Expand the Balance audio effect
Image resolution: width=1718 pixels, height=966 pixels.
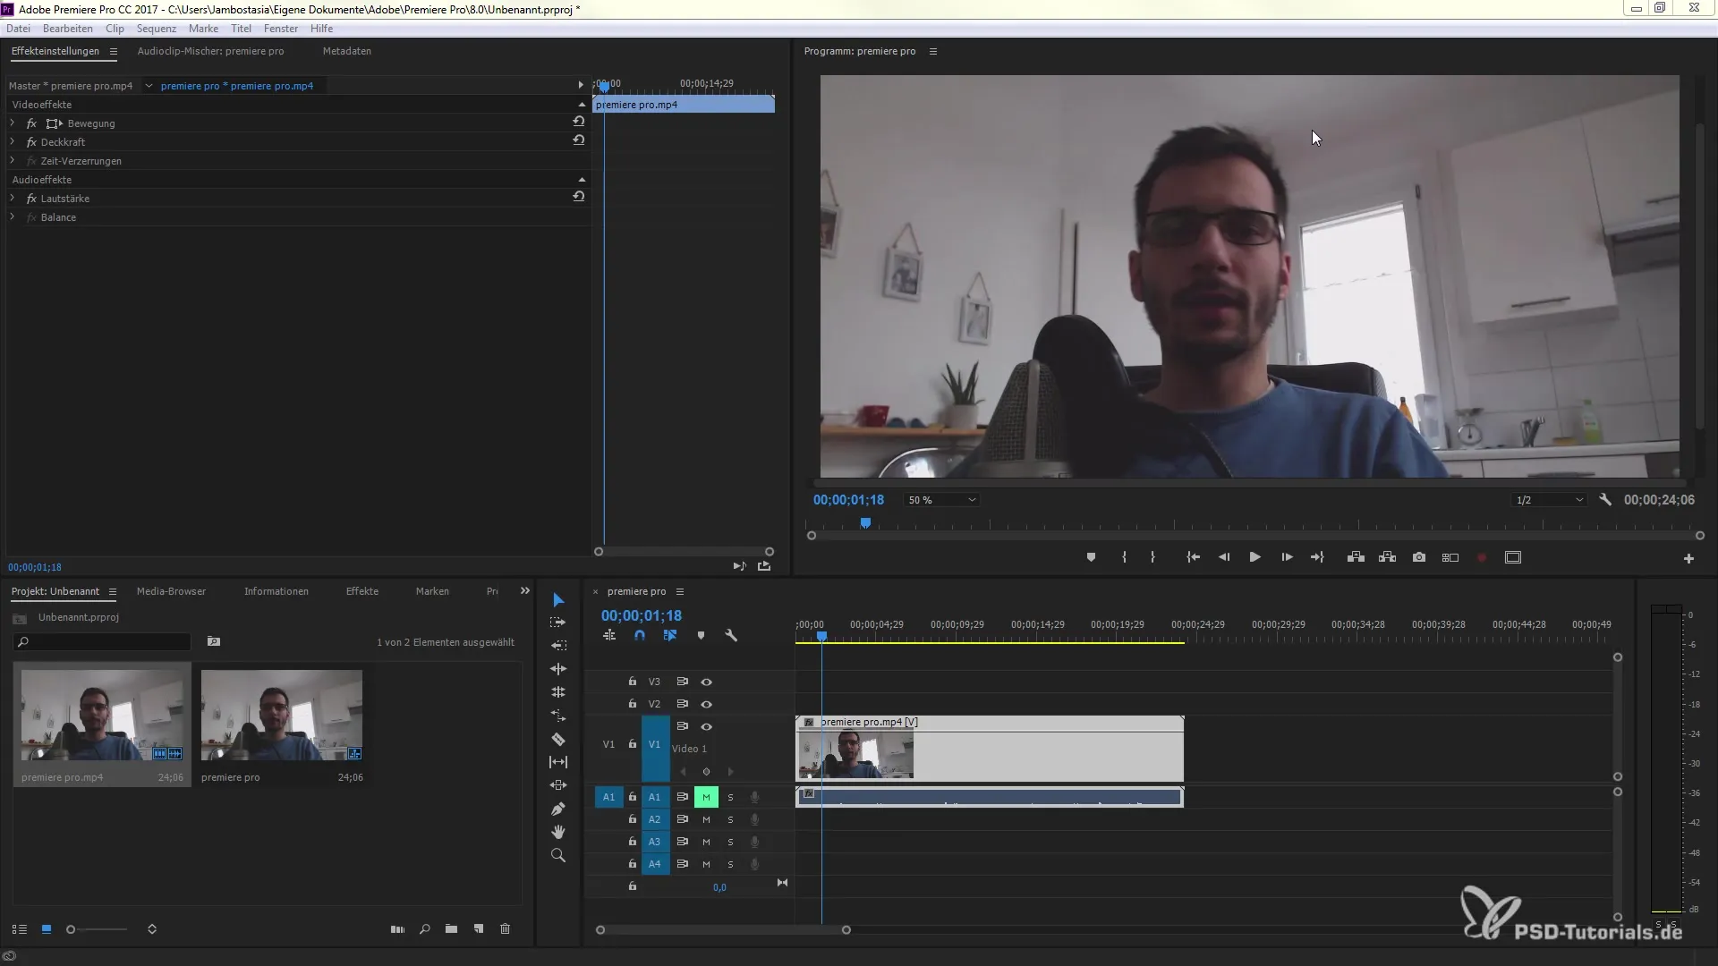pos(13,217)
